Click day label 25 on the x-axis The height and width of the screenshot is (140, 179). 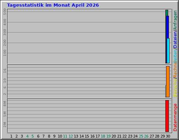[x=141, y=136]
